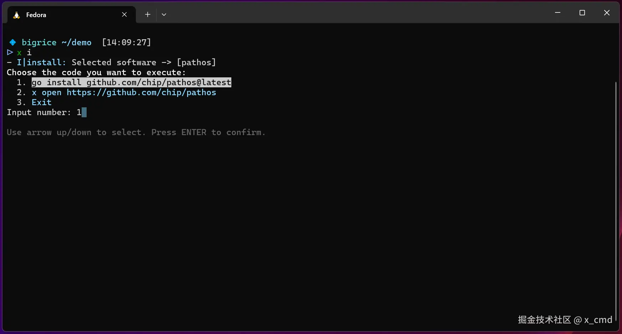This screenshot has width=622, height=334.
Task: Click the Input number field
Action: [x=82, y=113]
